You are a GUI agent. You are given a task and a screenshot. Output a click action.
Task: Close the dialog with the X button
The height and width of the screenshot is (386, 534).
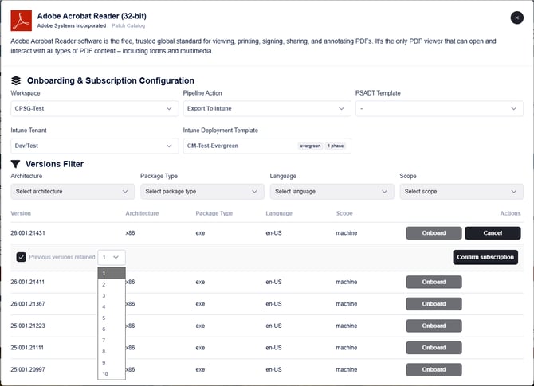click(x=517, y=18)
